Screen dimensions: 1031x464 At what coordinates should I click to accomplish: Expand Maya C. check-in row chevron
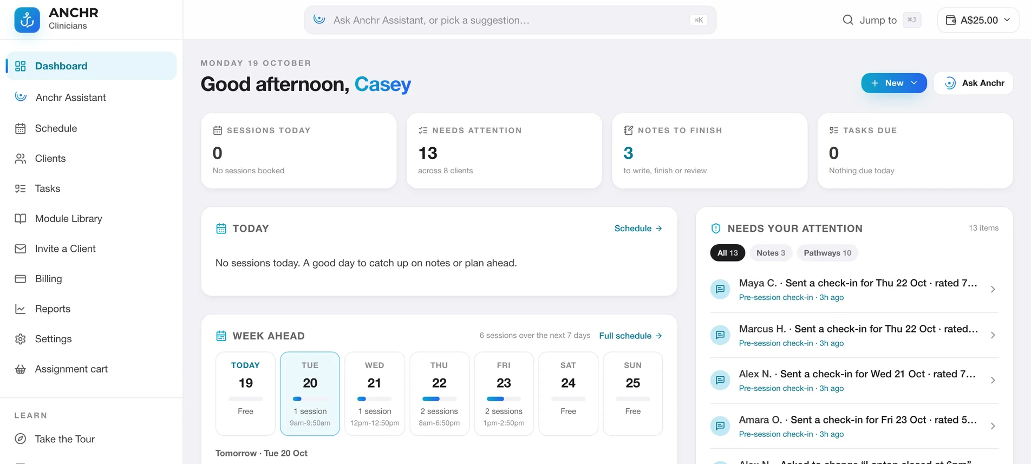(993, 289)
